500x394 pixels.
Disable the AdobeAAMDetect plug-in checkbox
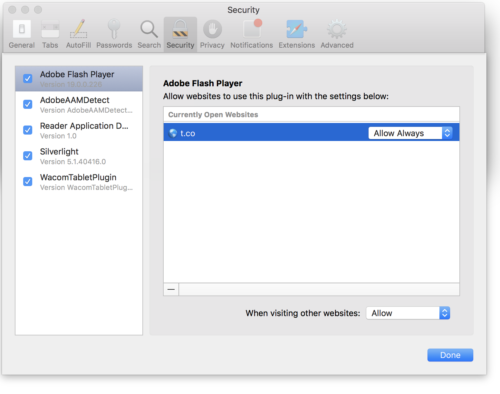(28, 104)
